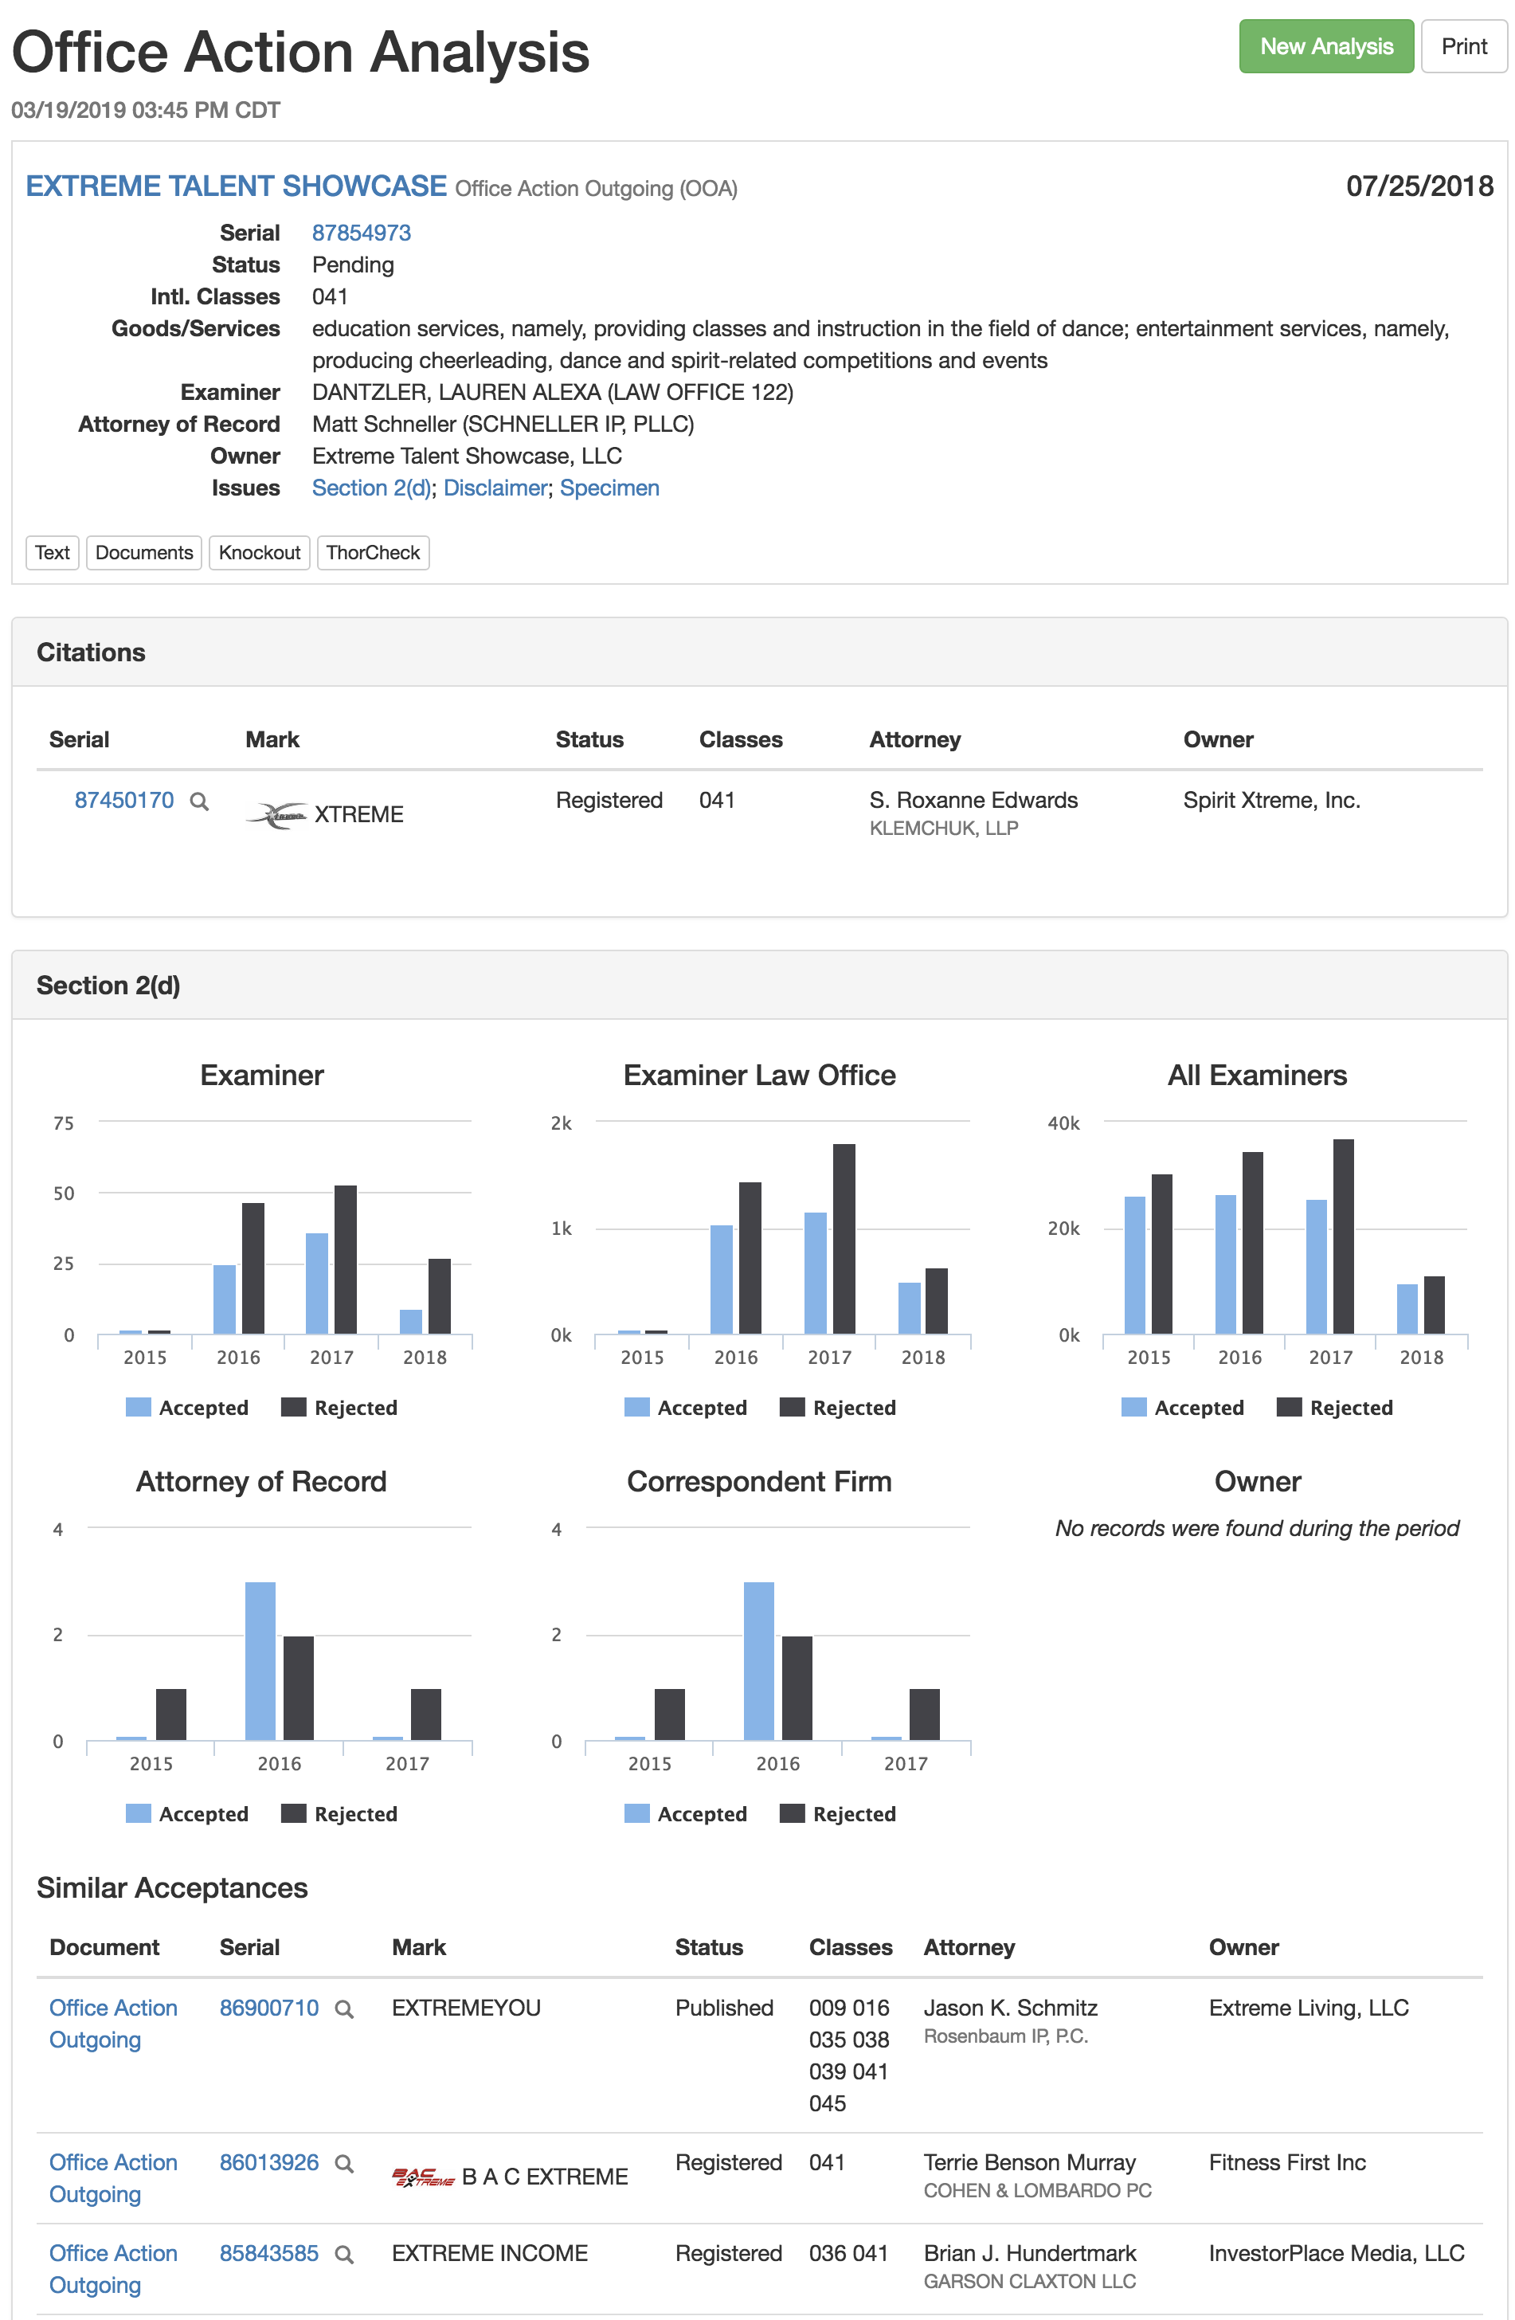Click search icon next to serial 86013926

click(x=344, y=2163)
